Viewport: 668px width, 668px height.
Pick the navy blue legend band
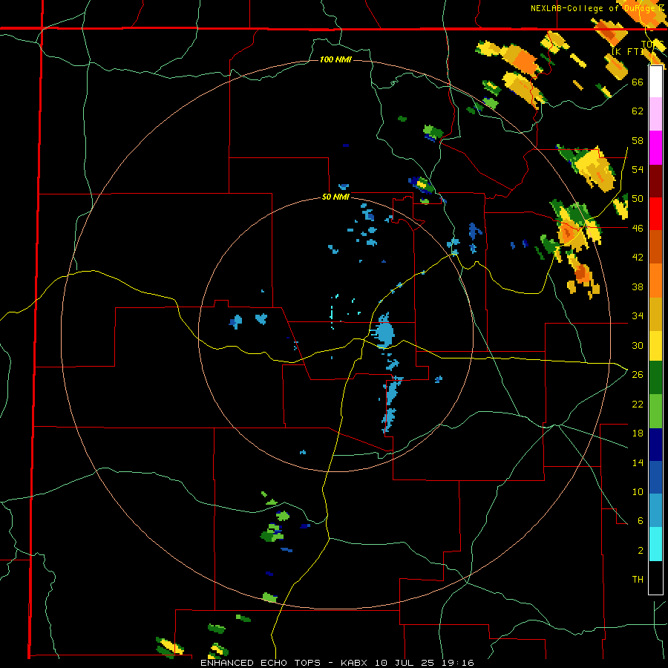click(655, 445)
